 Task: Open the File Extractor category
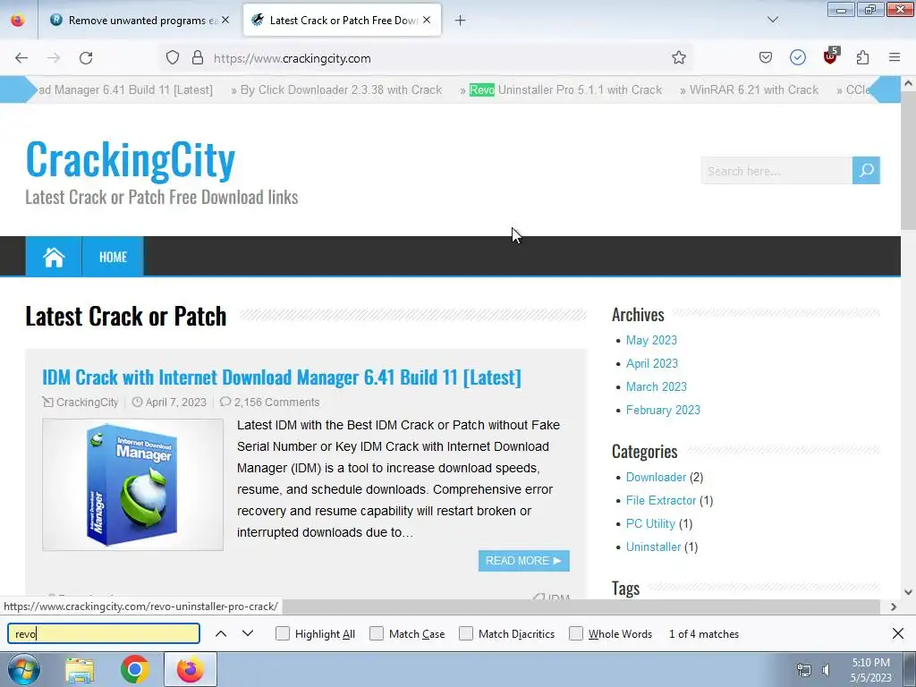[661, 501]
